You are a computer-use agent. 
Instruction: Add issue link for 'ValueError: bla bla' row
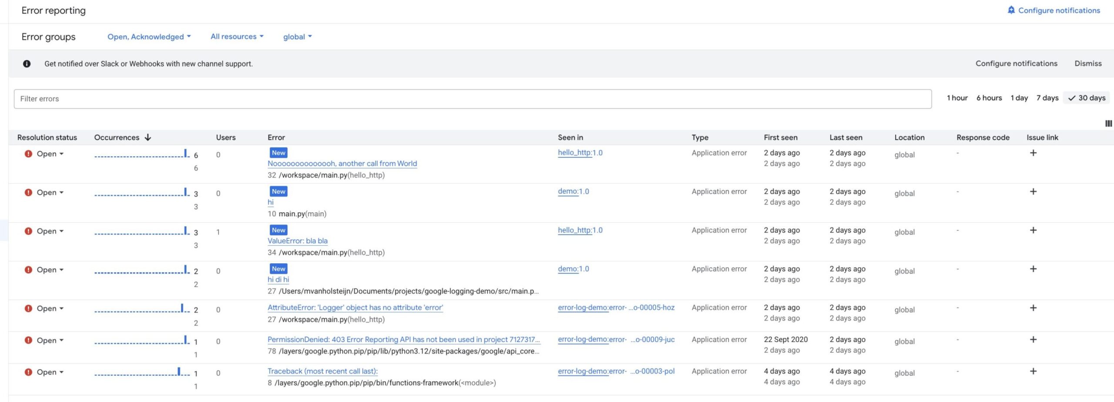click(x=1033, y=230)
